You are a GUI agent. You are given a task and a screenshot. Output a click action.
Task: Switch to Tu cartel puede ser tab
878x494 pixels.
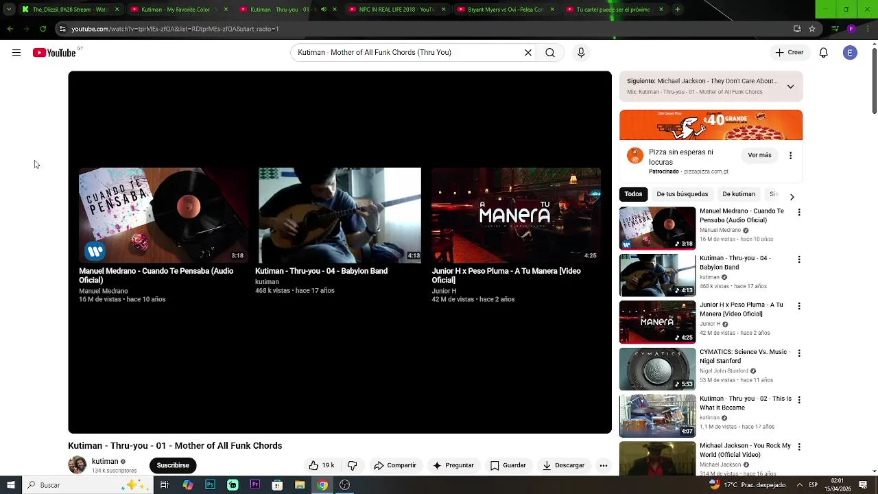coord(614,10)
